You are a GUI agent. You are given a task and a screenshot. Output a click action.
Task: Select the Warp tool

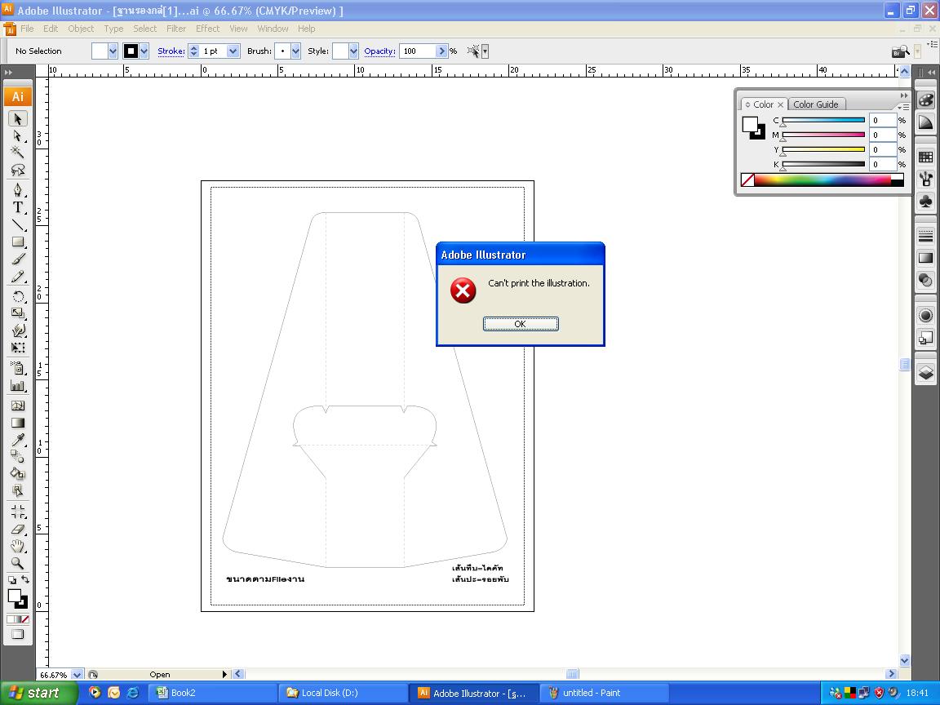click(17, 330)
